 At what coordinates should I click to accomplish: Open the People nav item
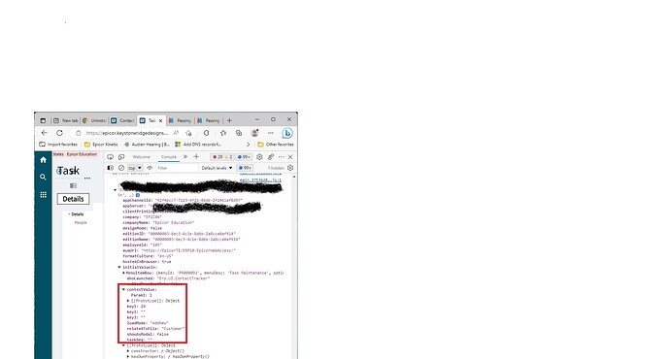point(81,223)
